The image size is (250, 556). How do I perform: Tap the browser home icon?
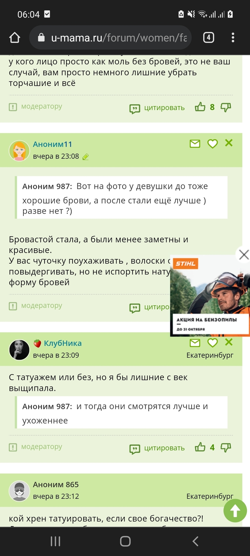click(x=15, y=38)
